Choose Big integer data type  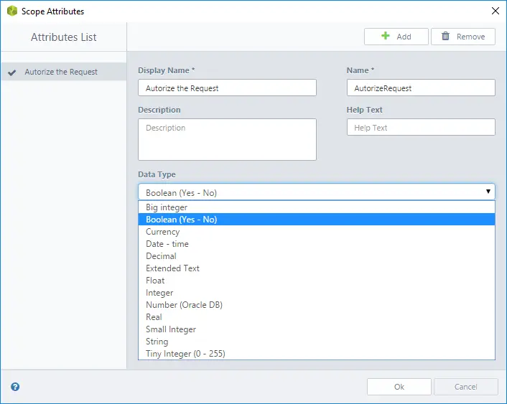click(x=317, y=207)
